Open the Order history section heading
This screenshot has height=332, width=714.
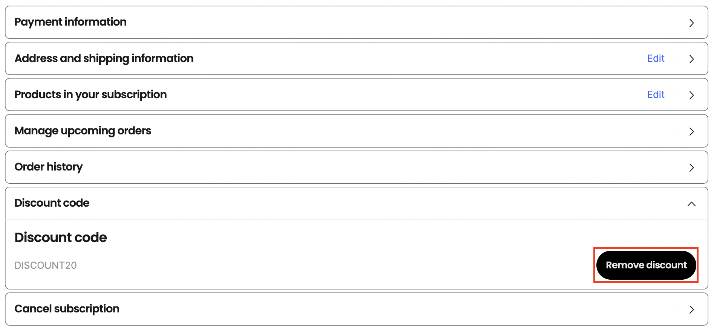click(49, 167)
